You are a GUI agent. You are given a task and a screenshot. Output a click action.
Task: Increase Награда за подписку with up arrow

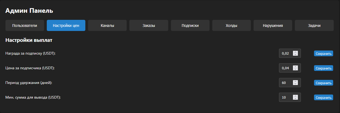tap(295, 52)
